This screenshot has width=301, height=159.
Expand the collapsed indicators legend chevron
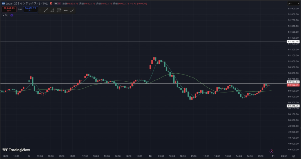coord(4,15)
